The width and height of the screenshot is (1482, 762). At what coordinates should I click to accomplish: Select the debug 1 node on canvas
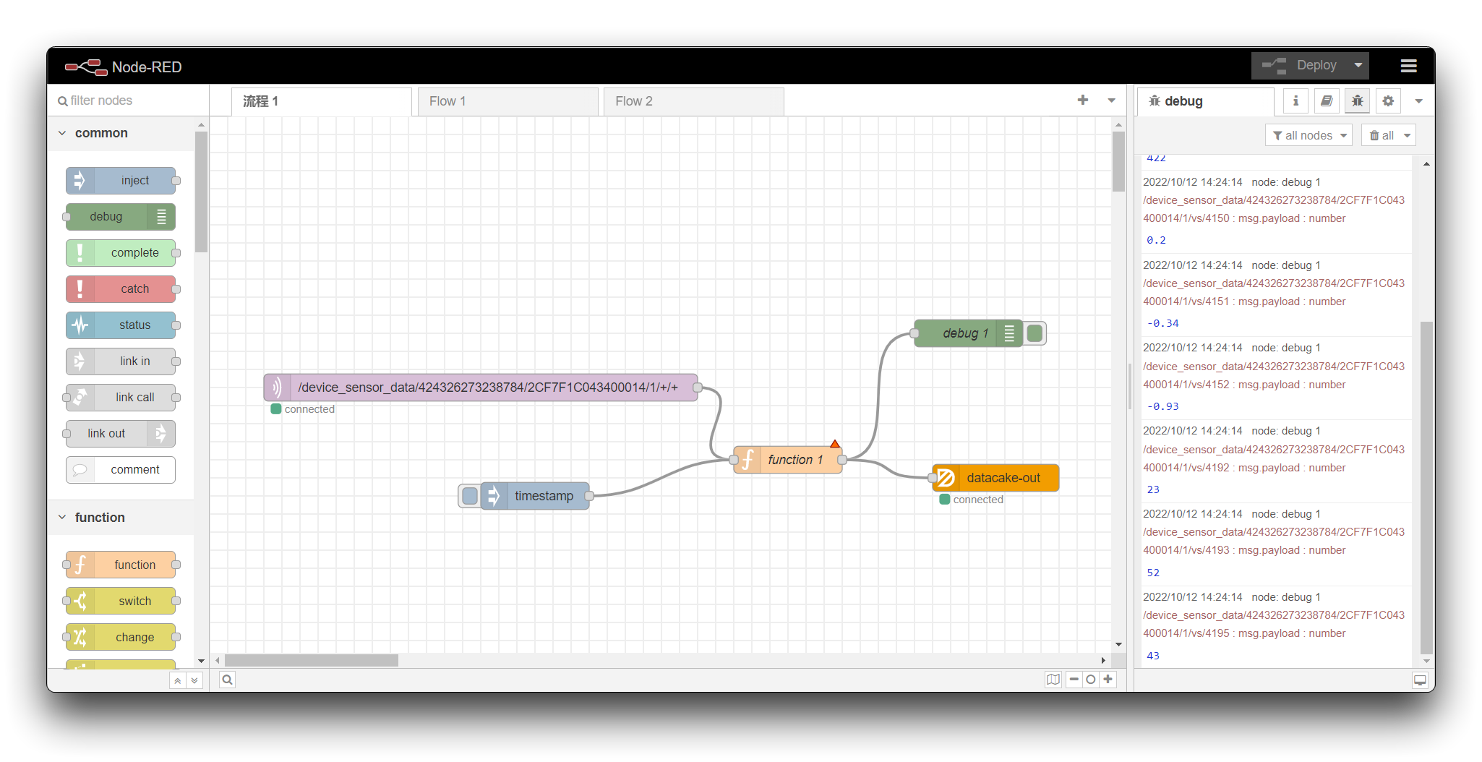point(968,333)
